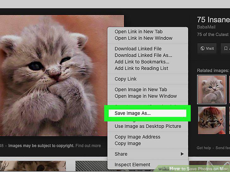
Task: Select the gray kitten related thumbnail
Action: pos(212,89)
